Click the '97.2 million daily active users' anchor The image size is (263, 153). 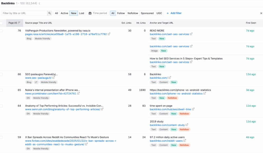point(167,137)
